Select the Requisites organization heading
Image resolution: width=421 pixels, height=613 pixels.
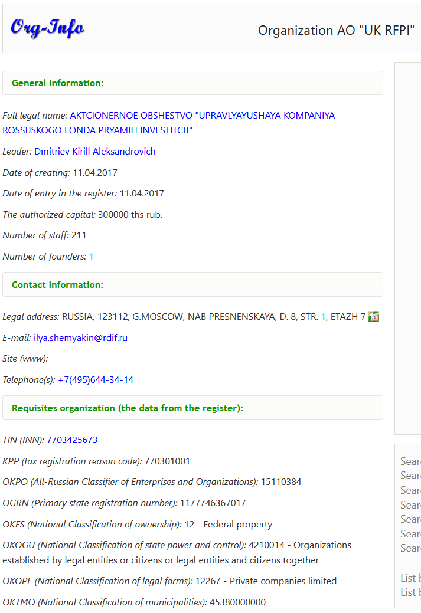click(x=128, y=408)
